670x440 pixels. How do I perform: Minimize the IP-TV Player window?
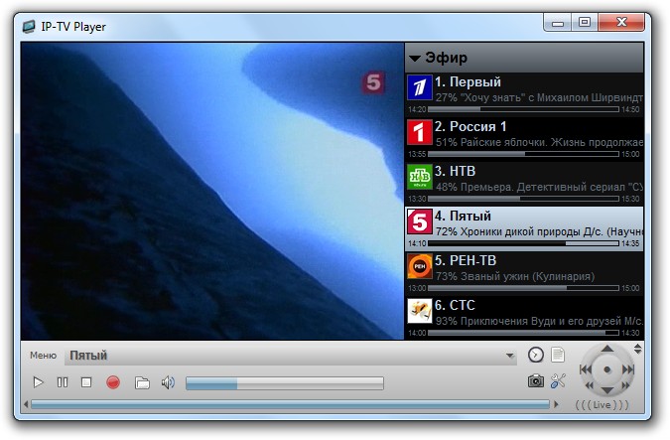pos(558,23)
